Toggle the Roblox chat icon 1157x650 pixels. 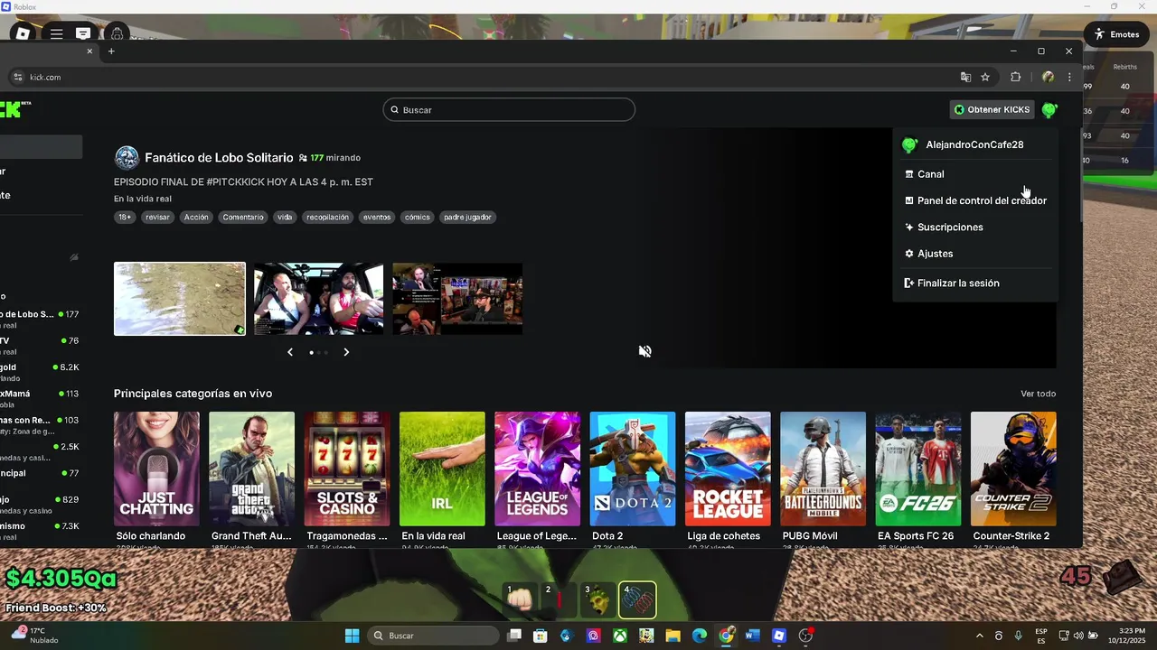pos(83,33)
